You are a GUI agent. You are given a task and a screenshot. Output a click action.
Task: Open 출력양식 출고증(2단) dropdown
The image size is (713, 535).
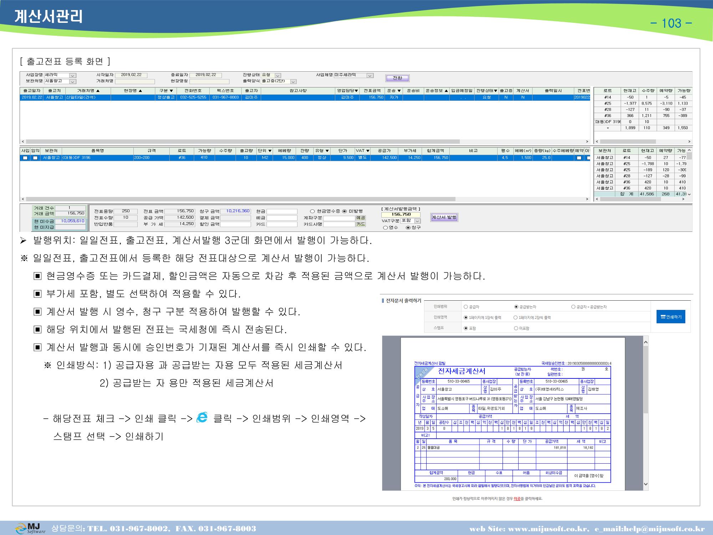click(293, 81)
